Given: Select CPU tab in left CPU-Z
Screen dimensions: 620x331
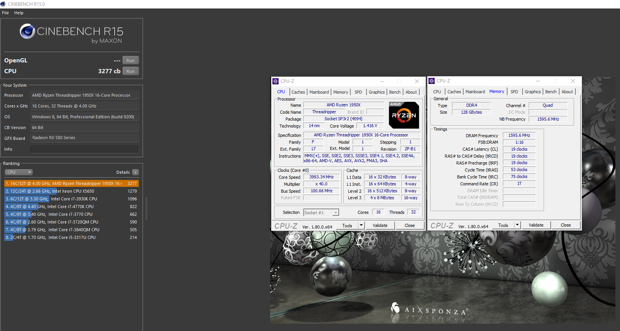Looking at the screenshot, I should coord(281,92).
